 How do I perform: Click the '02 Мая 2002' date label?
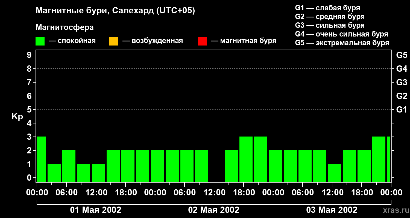[214, 210]
